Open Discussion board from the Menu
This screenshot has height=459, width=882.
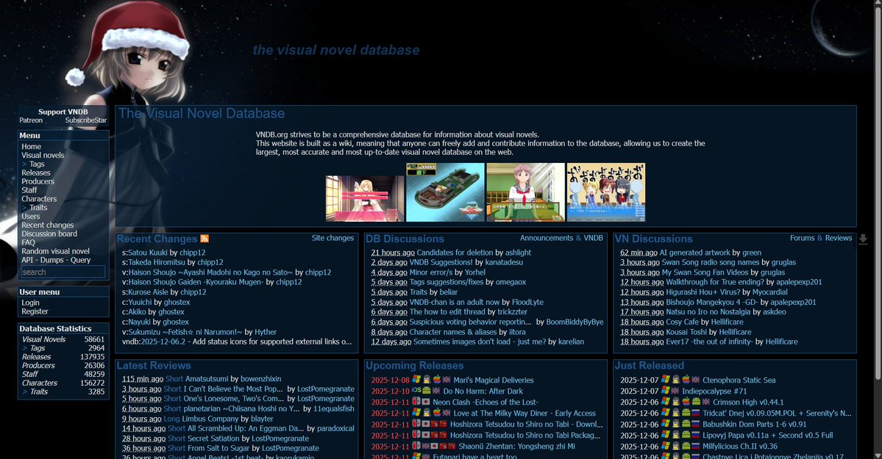pyautogui.click(x=49, y=234)
